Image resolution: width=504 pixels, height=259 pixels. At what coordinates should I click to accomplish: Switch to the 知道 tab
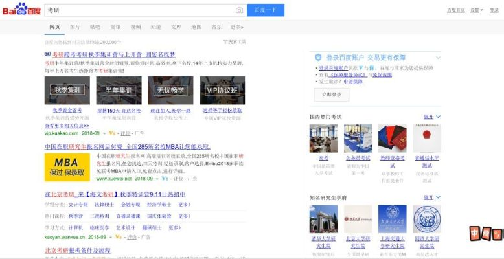(156, 27)
